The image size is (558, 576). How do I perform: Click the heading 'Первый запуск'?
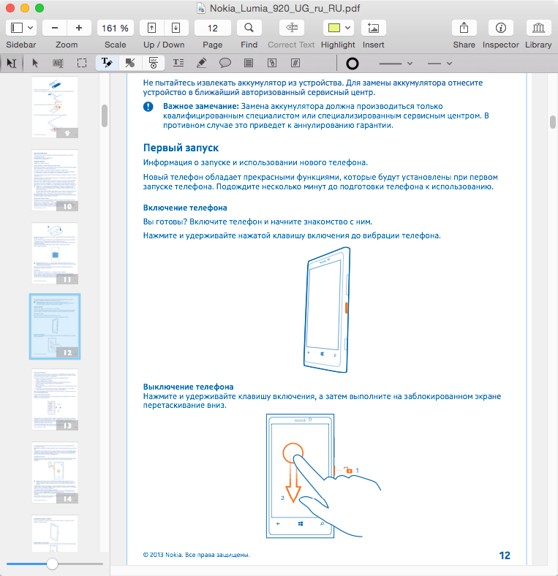(181, 148)
